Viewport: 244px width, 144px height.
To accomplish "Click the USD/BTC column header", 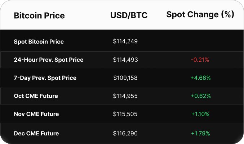I will (129, 16).
